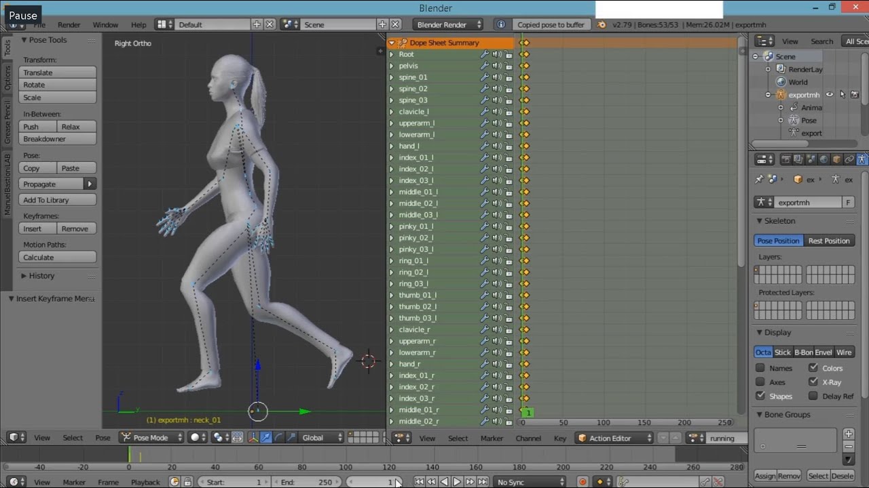Open the World properties tab icon
Screen dimensions: 869x488
824,160
